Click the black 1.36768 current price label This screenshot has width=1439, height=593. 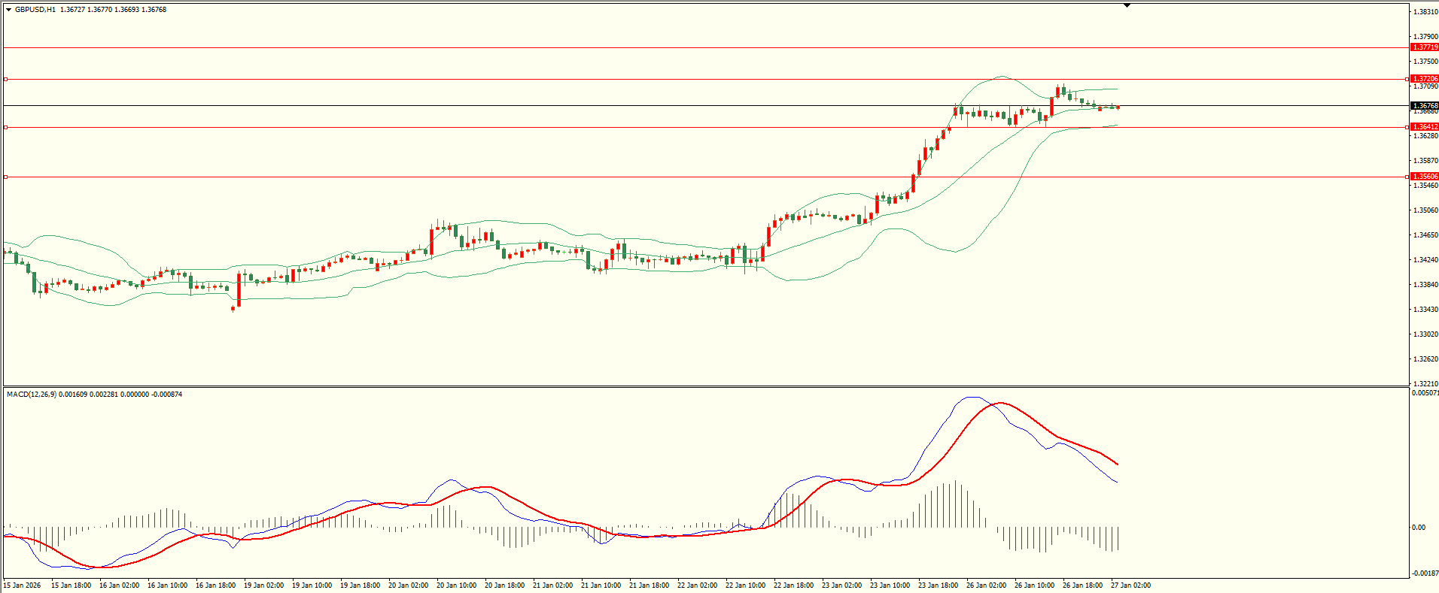point(1425,106)
